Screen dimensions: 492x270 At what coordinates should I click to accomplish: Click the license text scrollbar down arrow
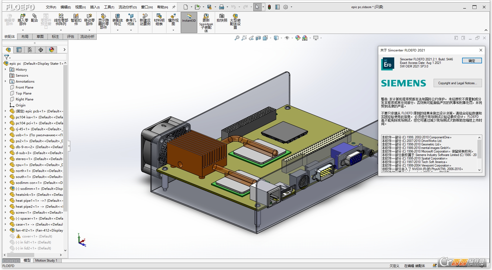click(479, 170)
